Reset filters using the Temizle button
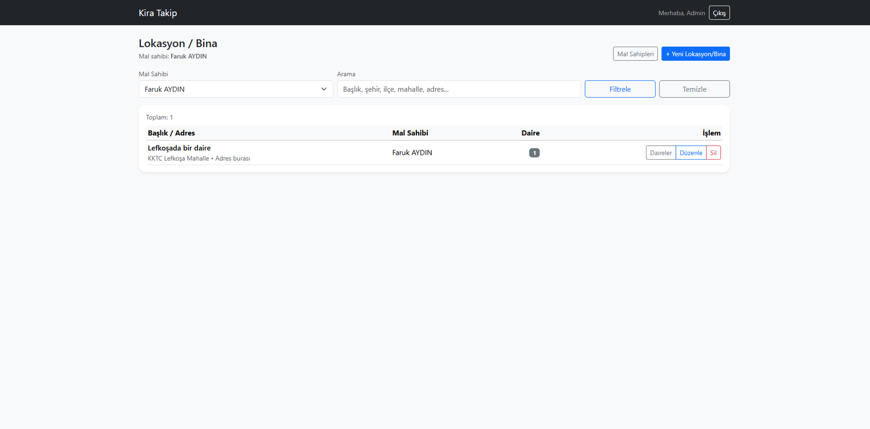Screen dimensions: 870x429 694,89
